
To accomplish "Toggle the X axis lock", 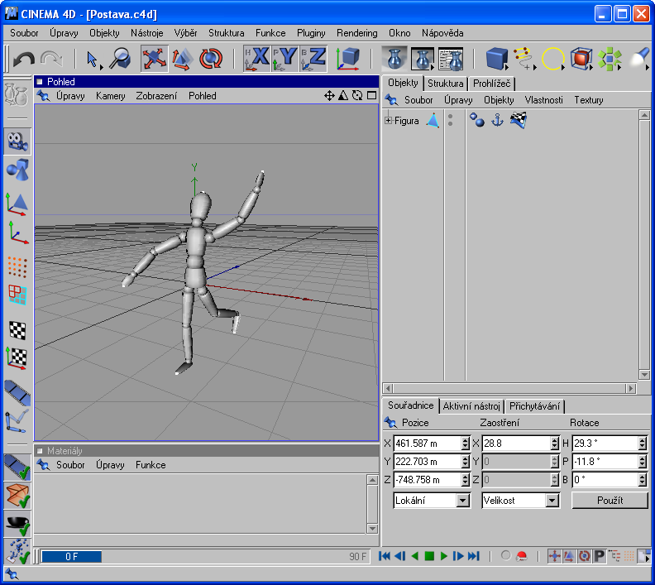I will tap(257, 59).
